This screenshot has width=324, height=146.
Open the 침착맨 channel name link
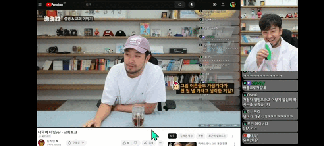[51, 141]
